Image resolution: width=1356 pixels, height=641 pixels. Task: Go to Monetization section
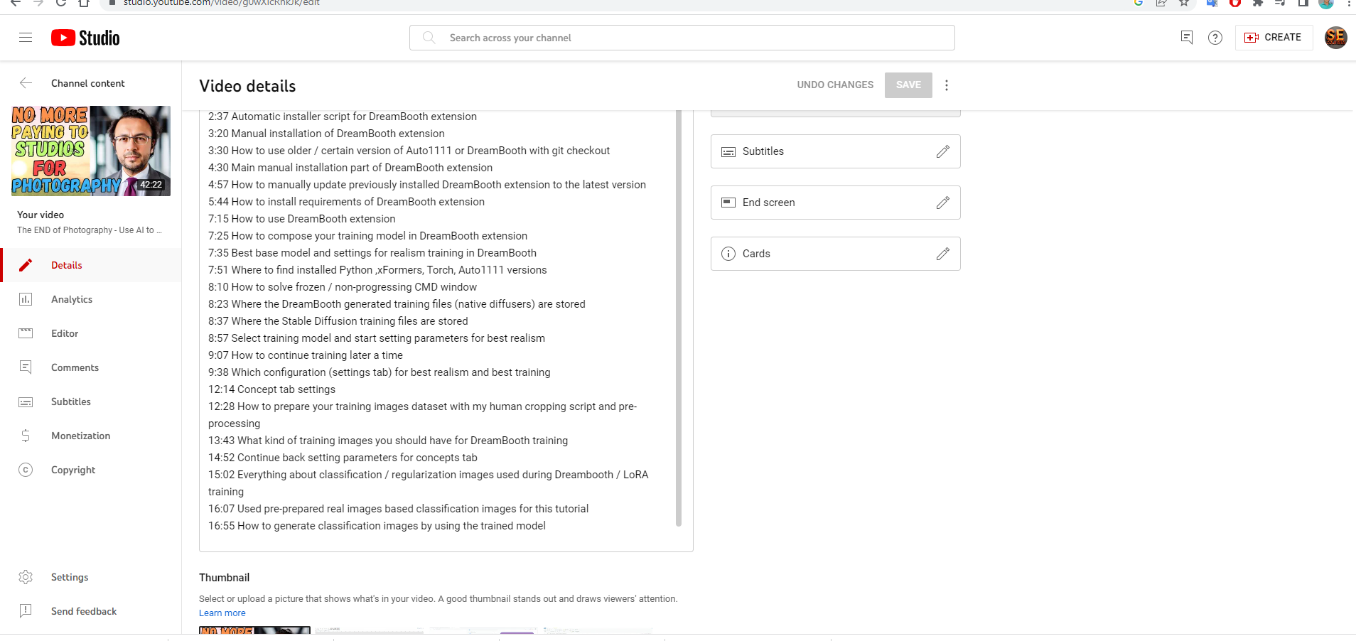(80, 436)
